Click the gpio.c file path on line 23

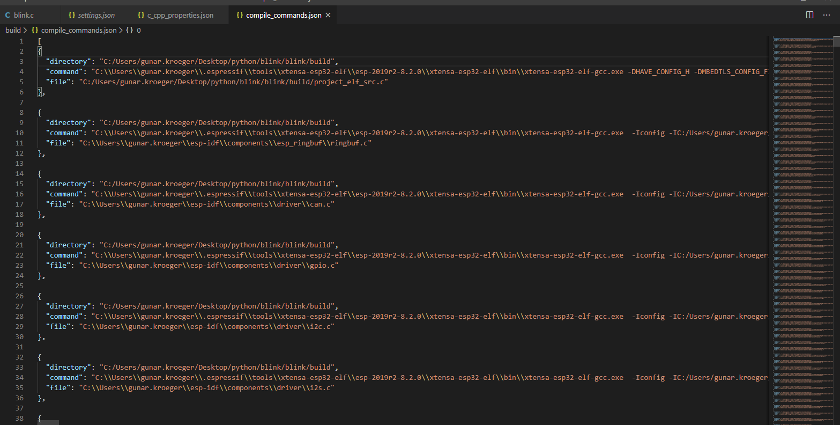(209, 266)
